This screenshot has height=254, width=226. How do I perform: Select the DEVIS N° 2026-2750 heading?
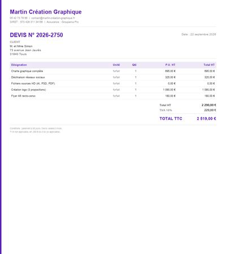coord(36,35)
